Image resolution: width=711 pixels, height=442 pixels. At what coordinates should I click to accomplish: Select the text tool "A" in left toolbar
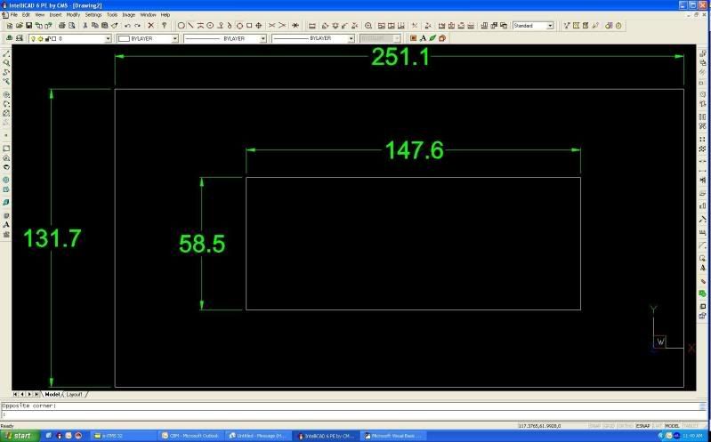click(x=6, y=224)
